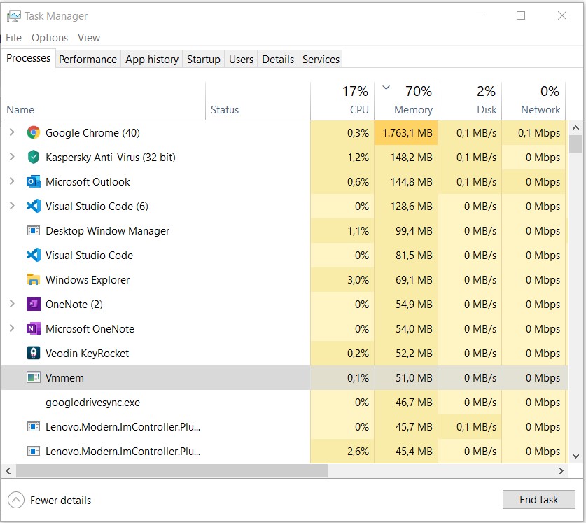Select the Veodin KeyRocket process name
Screen dimensions: 586x523
(x=87, y=354)
